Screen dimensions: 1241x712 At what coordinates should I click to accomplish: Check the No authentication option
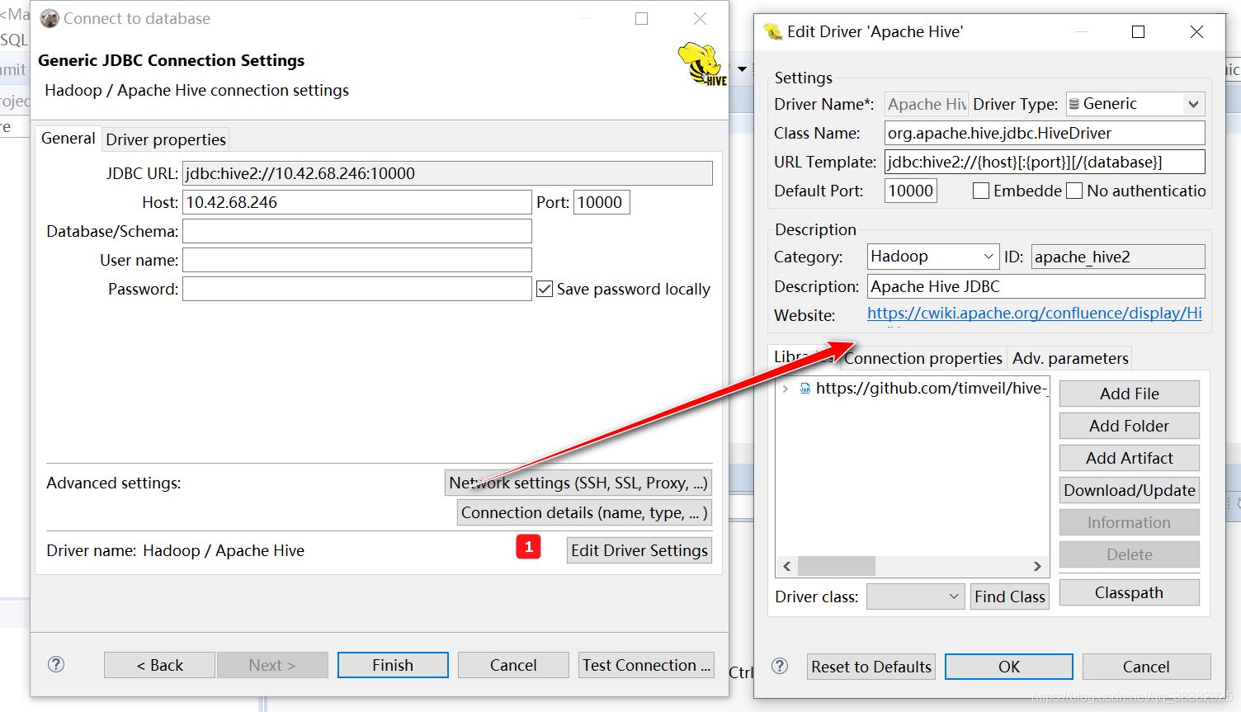coord(1074,191)
